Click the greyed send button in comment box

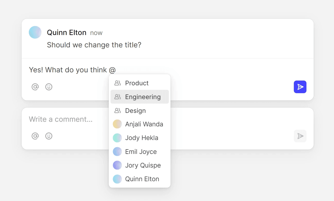[300, 136]
